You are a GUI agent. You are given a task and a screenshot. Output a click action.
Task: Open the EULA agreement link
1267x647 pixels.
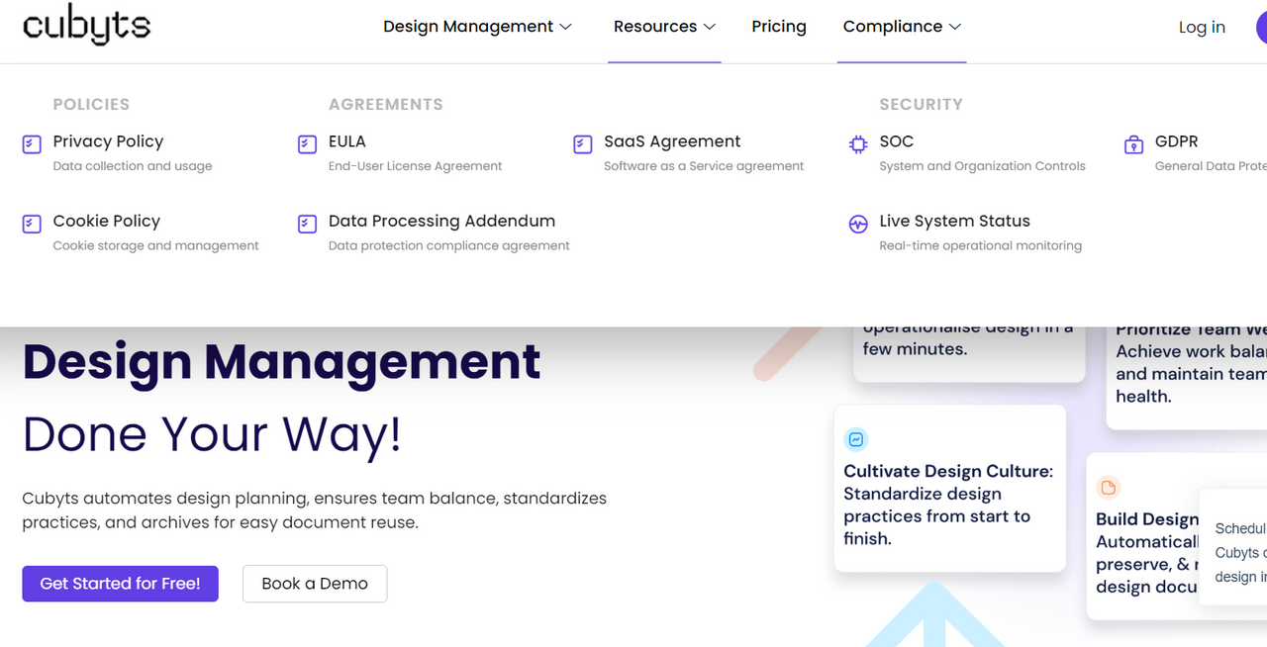pos(347,141)
